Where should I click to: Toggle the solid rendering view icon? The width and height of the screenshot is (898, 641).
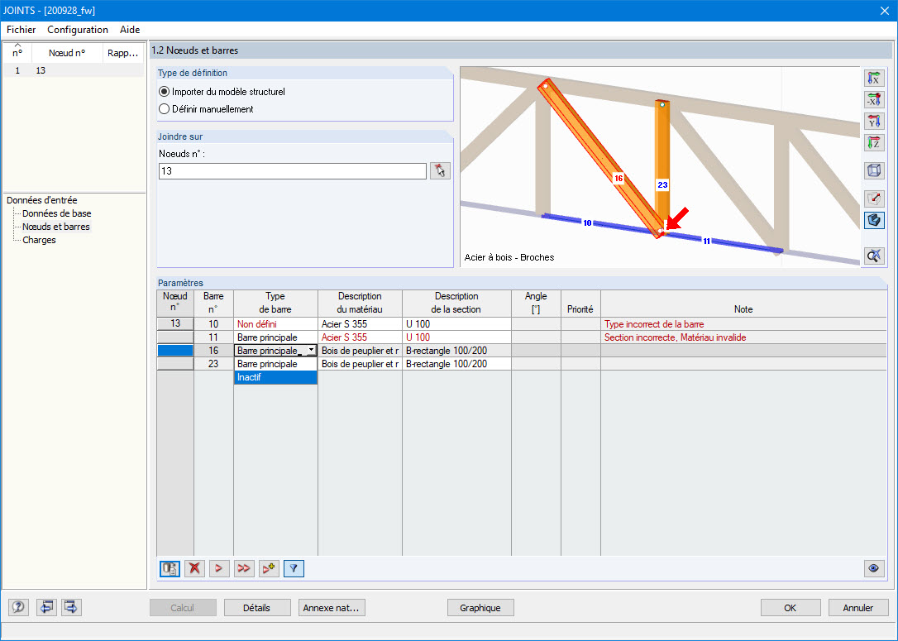point(873,221)
